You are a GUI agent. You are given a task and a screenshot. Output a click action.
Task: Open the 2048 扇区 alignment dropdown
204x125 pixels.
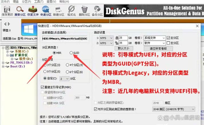click(173, 109)
